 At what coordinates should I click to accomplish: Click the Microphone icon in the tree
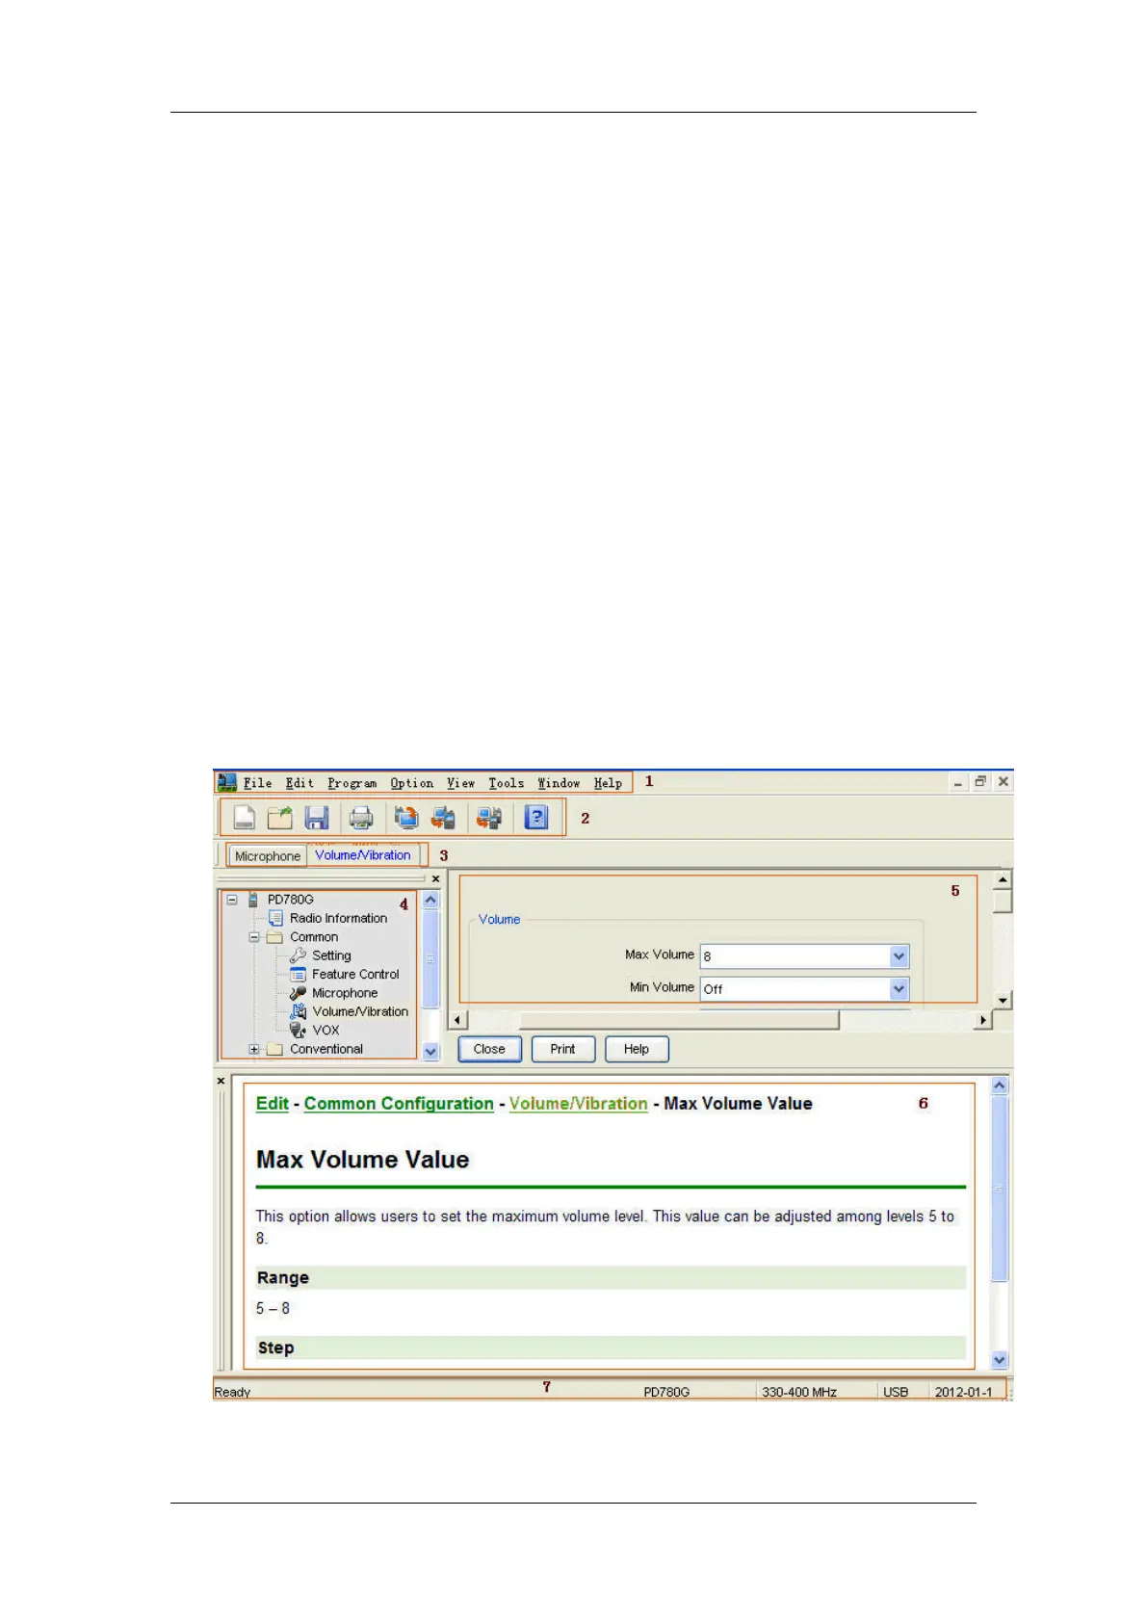click(x=298, y=993)
